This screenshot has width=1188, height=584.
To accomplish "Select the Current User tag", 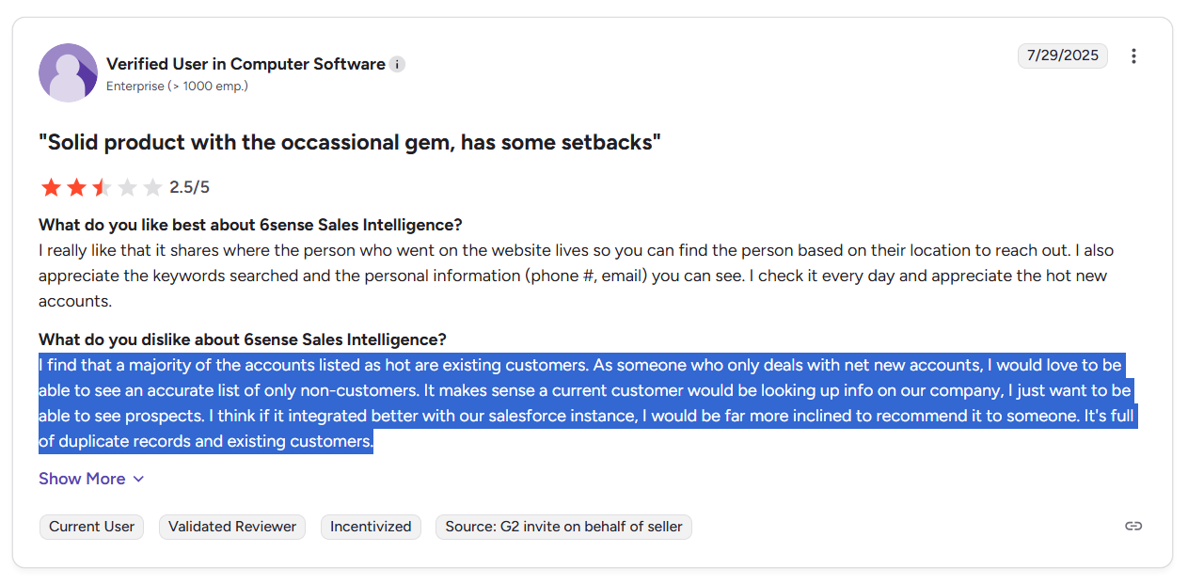I will (91, 527).
